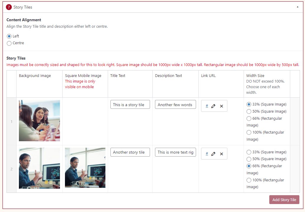
Task: Open the # link in row 1
Action: [207, 106]
